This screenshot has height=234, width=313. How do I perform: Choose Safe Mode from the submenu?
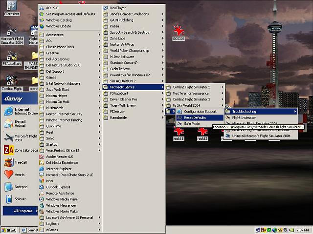tap(192, 124)
